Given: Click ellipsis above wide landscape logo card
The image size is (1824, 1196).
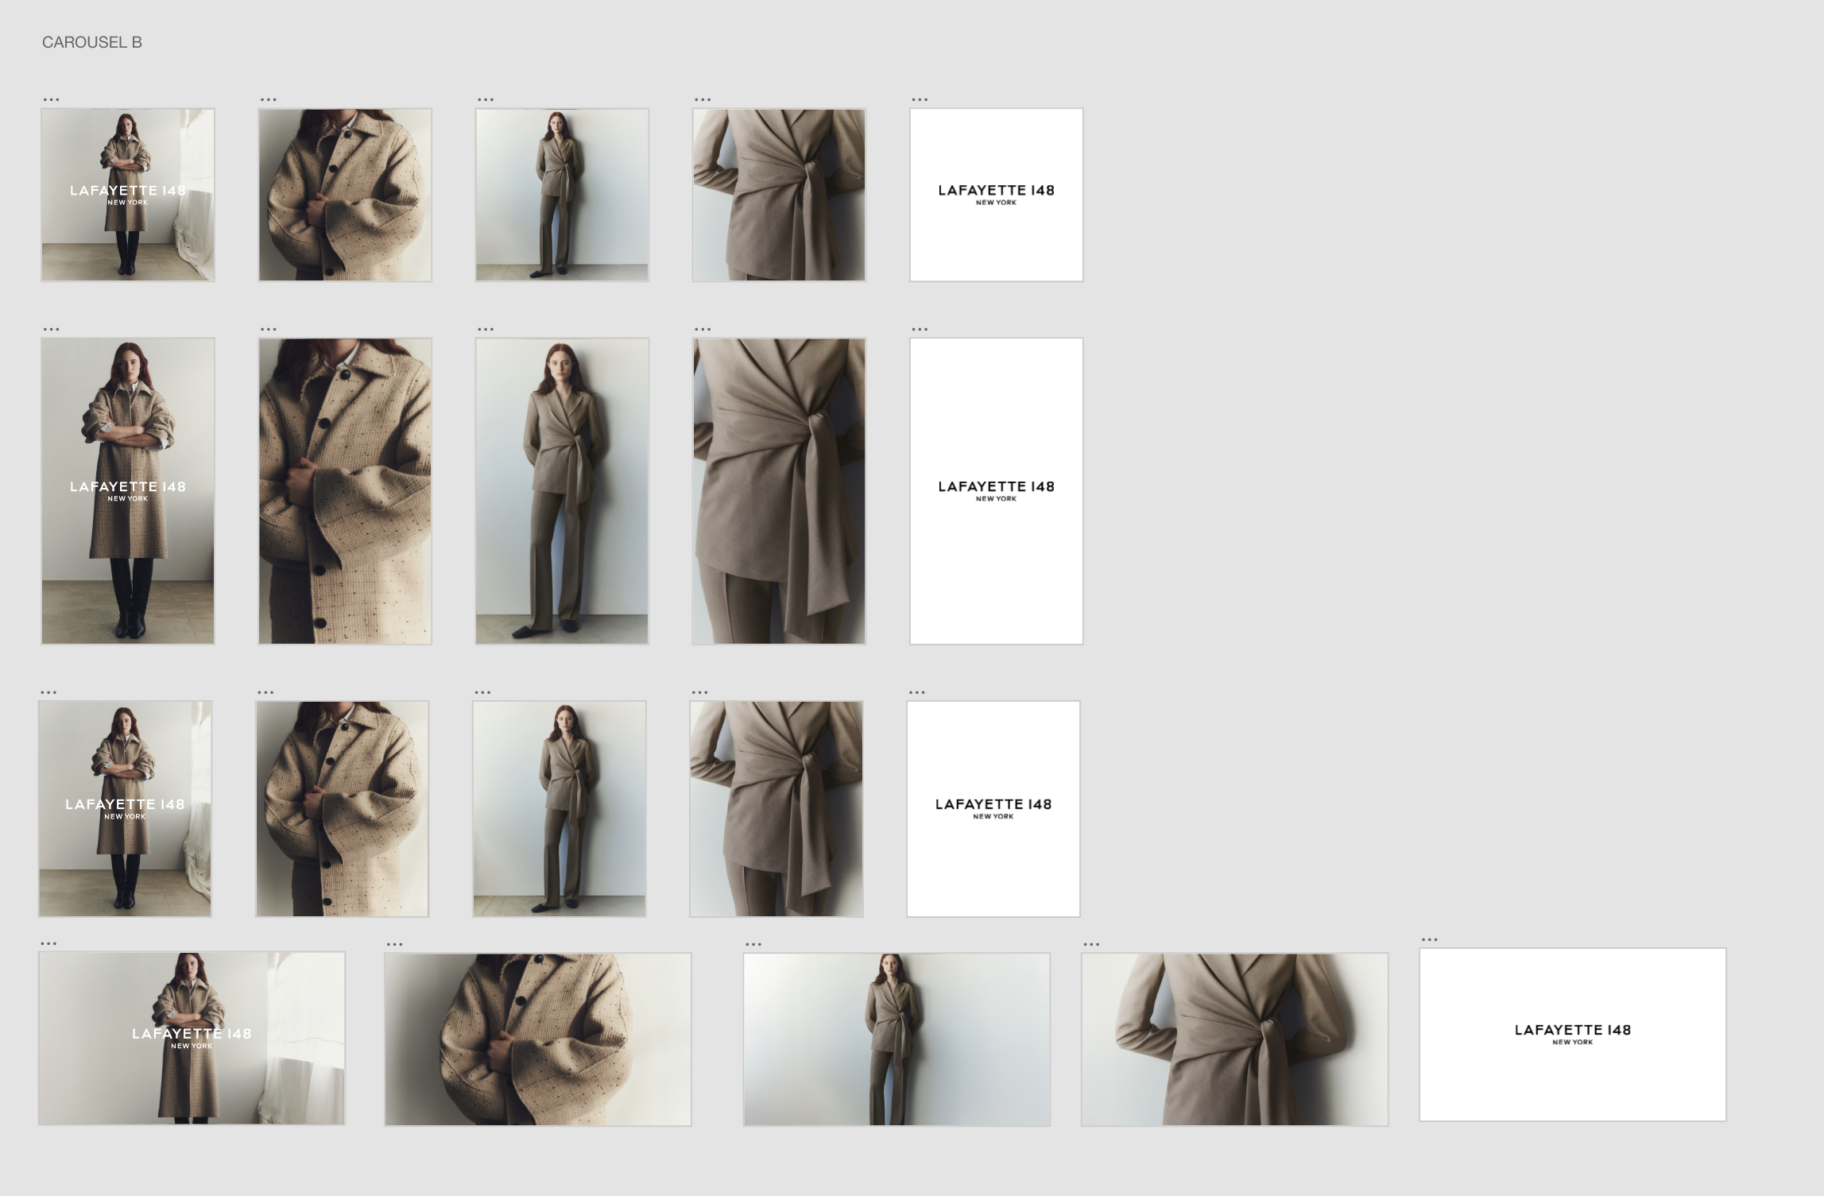Looking at the screenshot, I should (1429, 939).
